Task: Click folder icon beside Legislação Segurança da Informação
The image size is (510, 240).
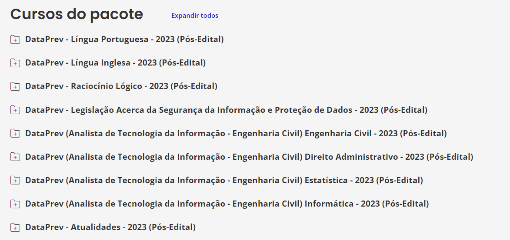Action: click(x=15, y=110)
